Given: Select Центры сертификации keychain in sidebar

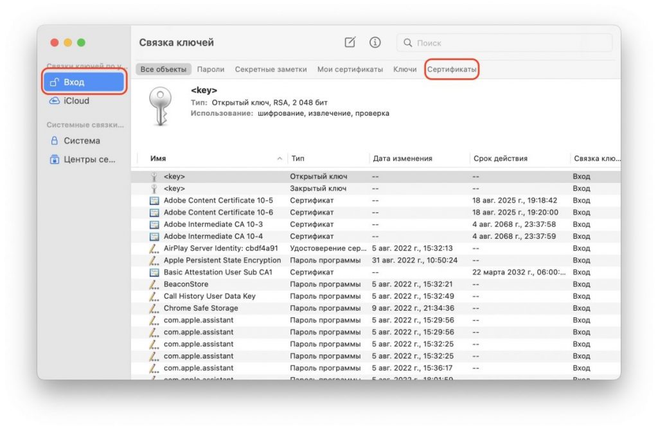Looking at the screenshot, I should click(x=84, y=159).
